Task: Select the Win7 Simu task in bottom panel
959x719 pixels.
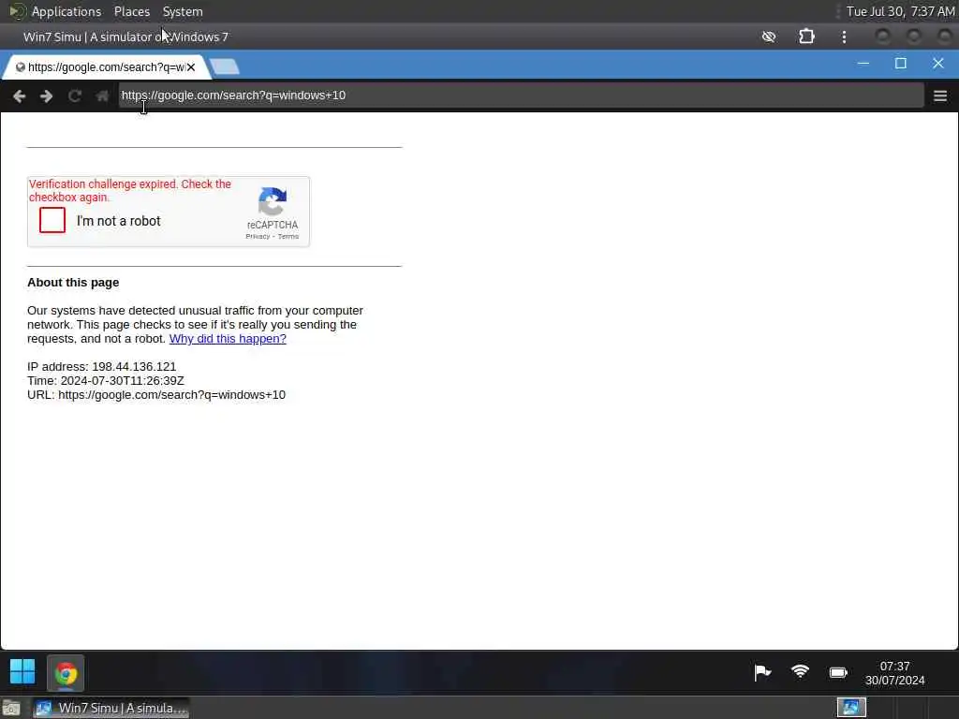Action: [x=111, y=708]
